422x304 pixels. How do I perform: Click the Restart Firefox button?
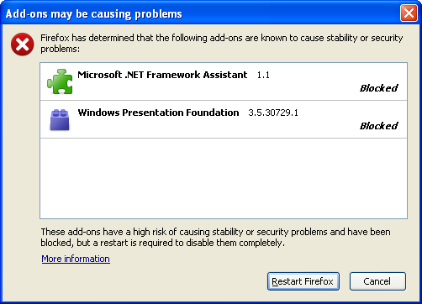click(303, 281)
